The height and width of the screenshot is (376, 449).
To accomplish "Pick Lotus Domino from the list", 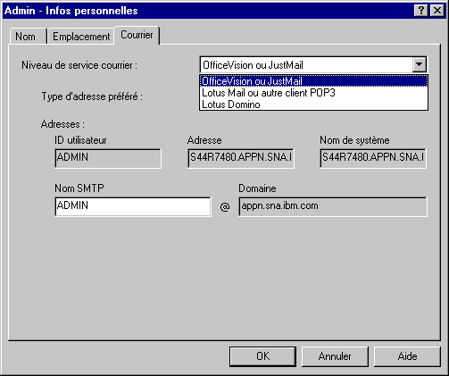I will click(x=313, y=104).
